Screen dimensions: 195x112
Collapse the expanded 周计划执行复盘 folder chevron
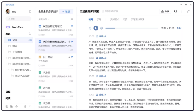pyautogui.click(x=7, y=64)
